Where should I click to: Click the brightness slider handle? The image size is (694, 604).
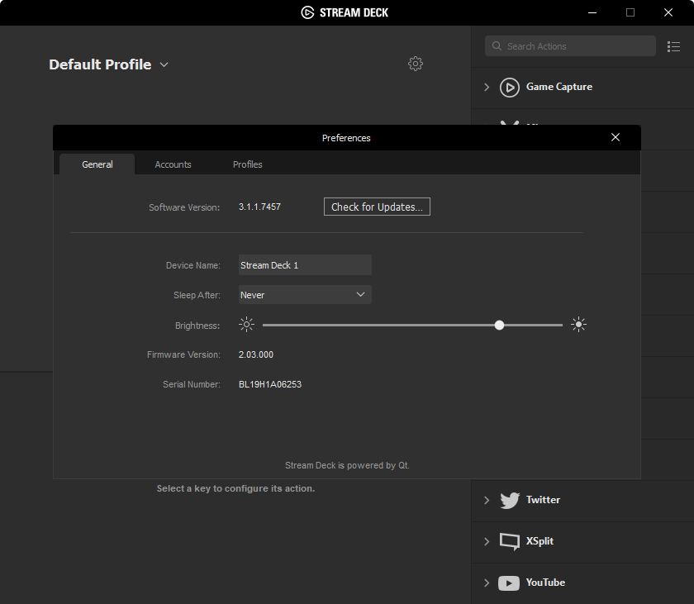click(x=499, y=326)
